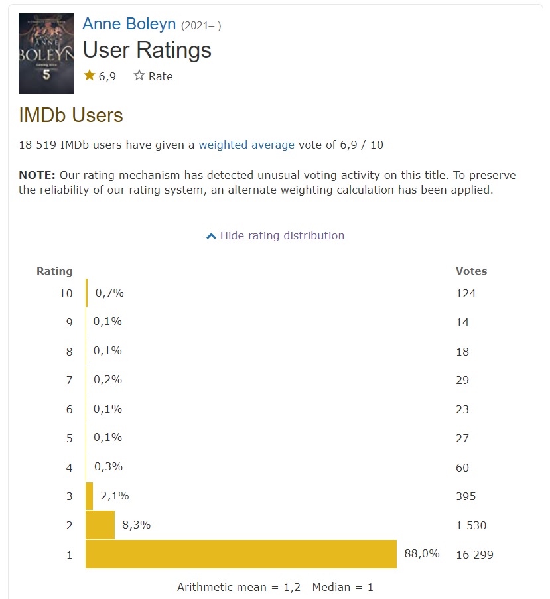Click the 395 votes count for rating 3
Viewport: 550px width, 599px height.
pos(466,496)
